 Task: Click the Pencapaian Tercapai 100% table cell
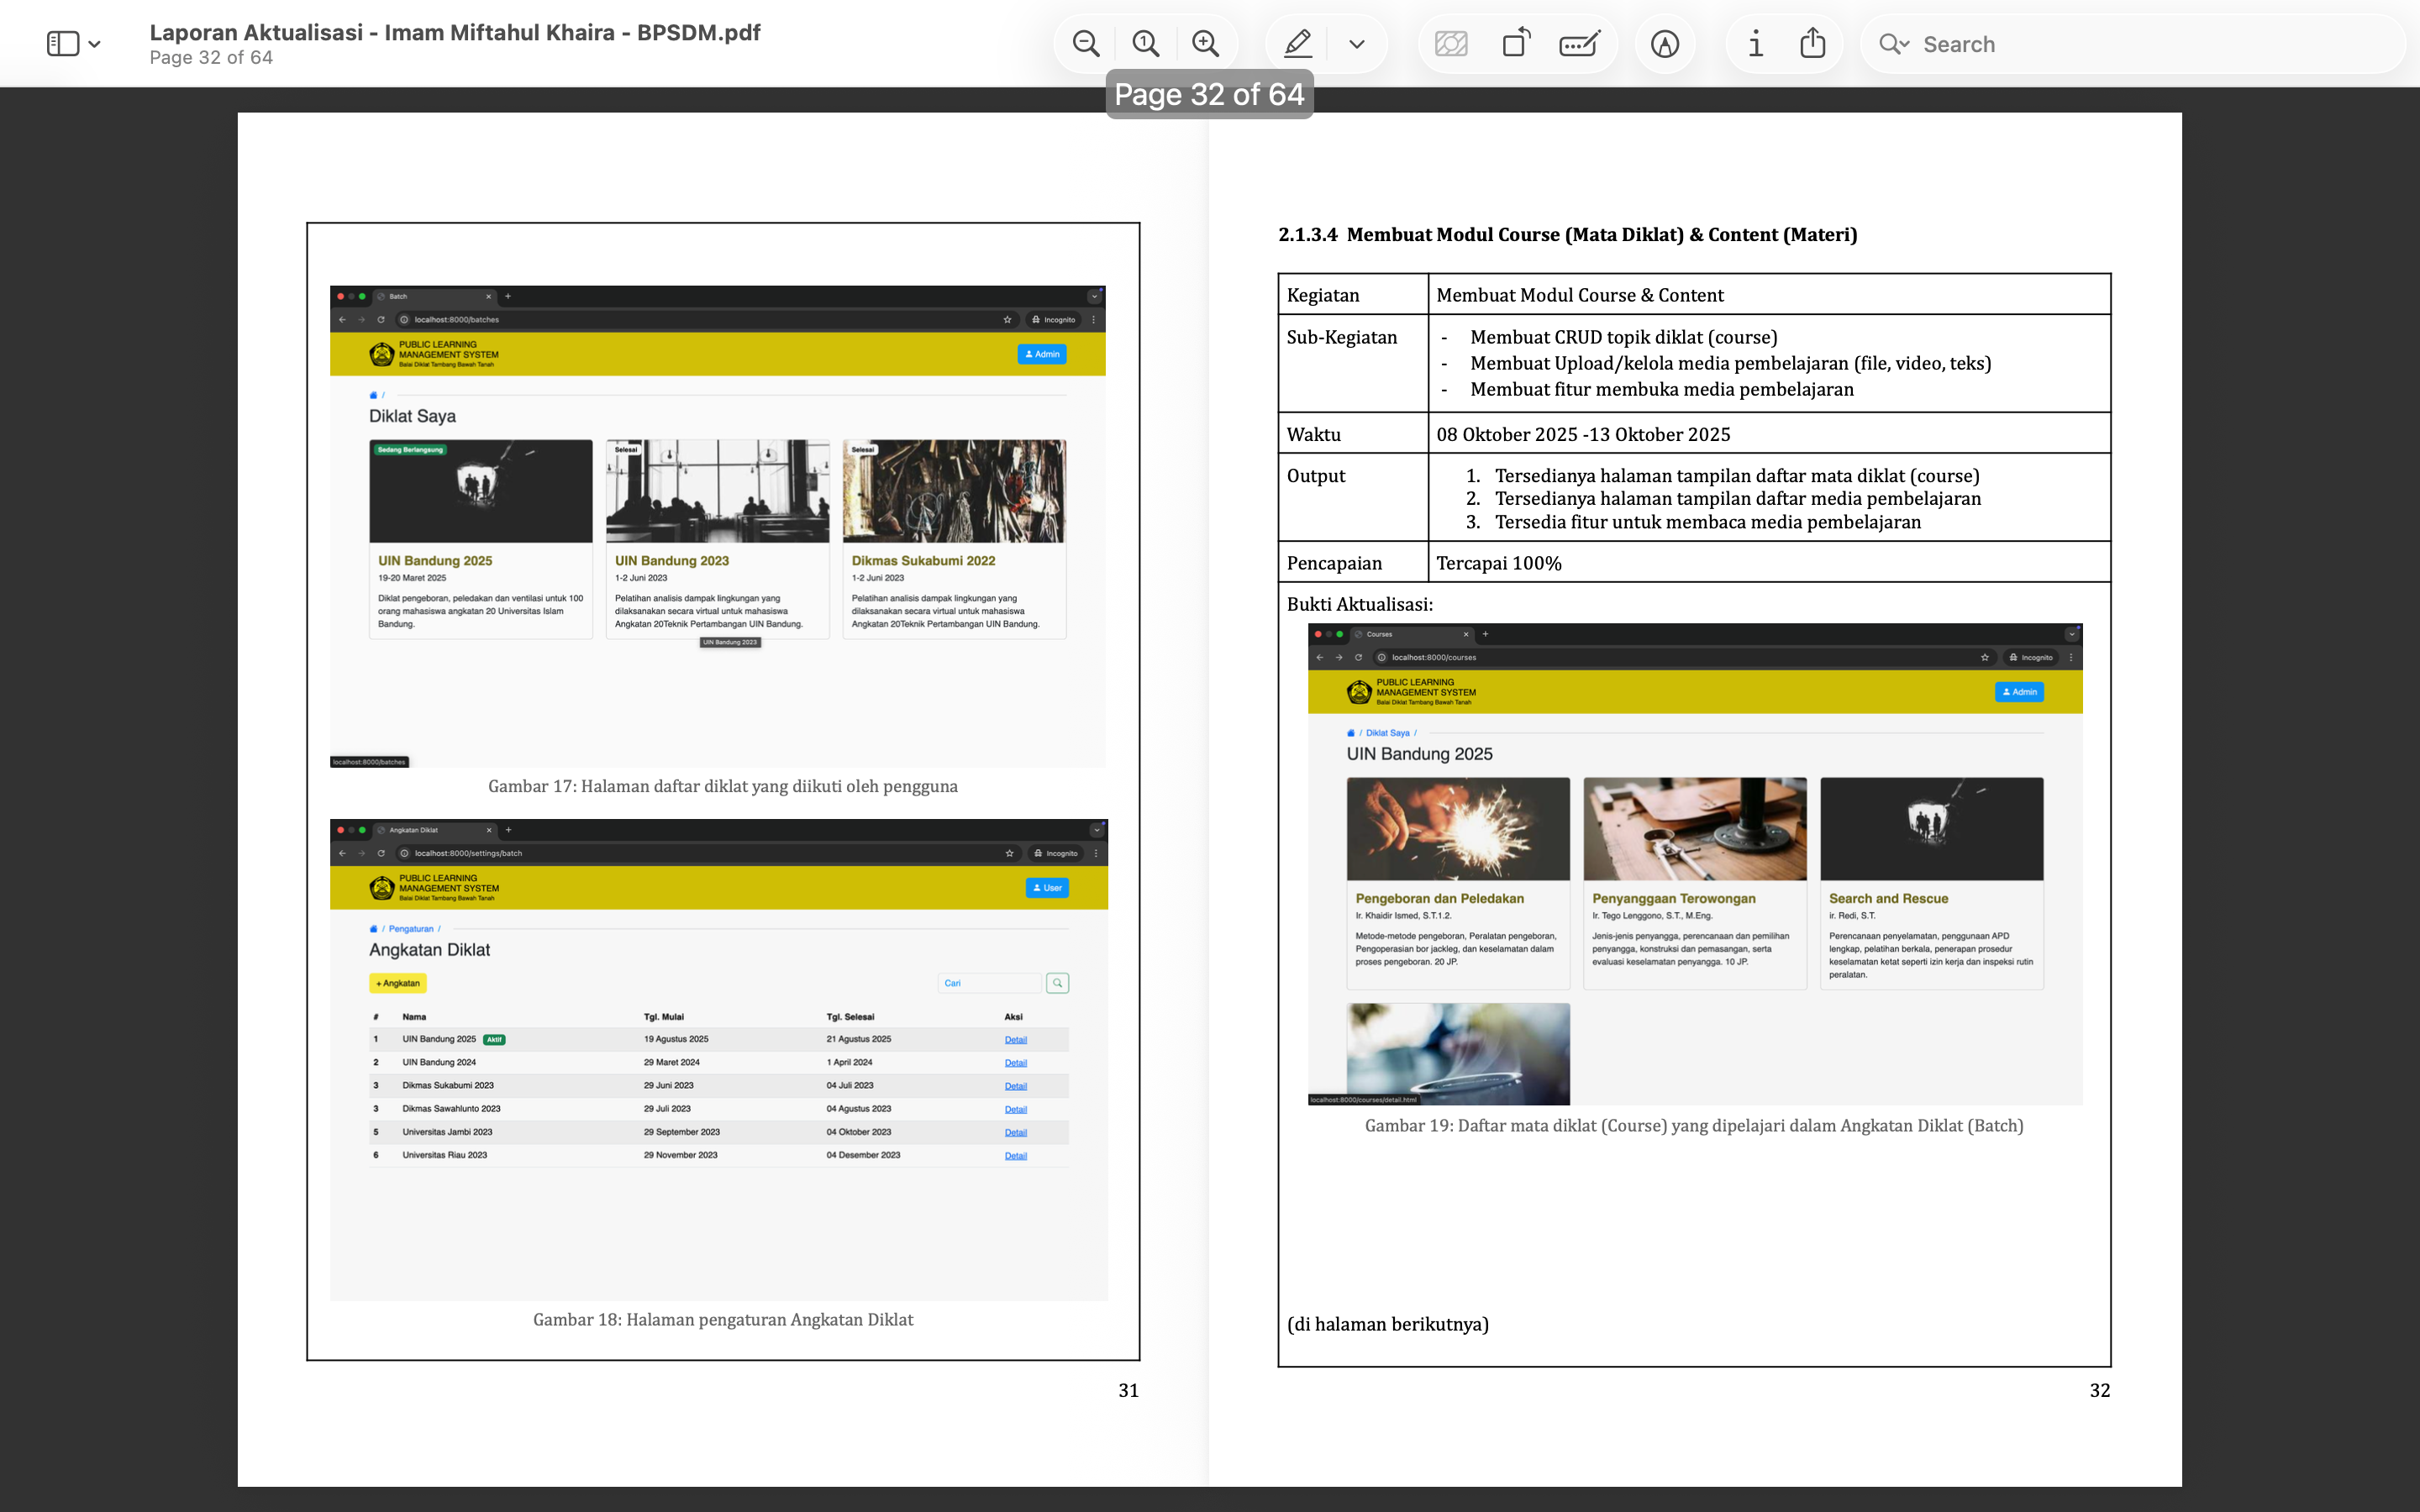tap(1768, 563)
